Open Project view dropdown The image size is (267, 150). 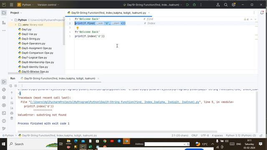(x=16, y=13)
